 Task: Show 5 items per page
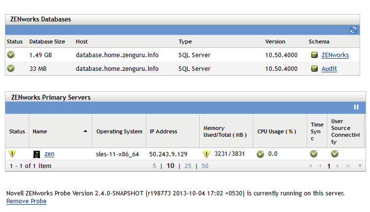coord(154,166)
